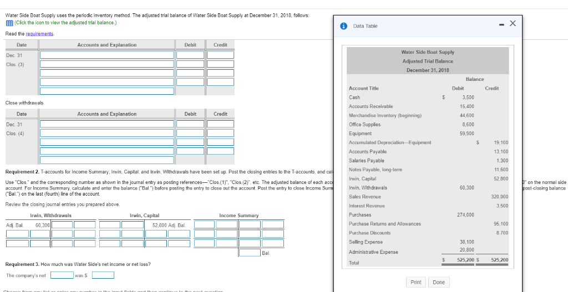Click the Irwin, Withdrawals 60,300 table value
This screenshot has width=568, height=292.
(467, 188)
